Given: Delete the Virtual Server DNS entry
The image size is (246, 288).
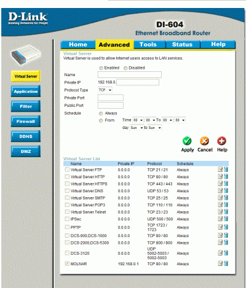Looking at the screenshot, I should tap(226, 190).
